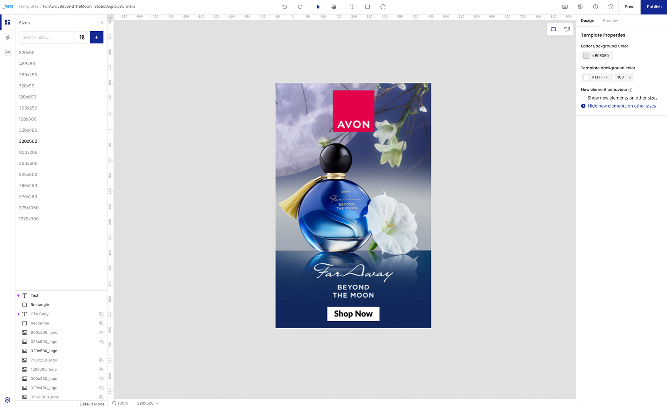Open version history clock icon

pyautogui.click(x=611, y=7)
